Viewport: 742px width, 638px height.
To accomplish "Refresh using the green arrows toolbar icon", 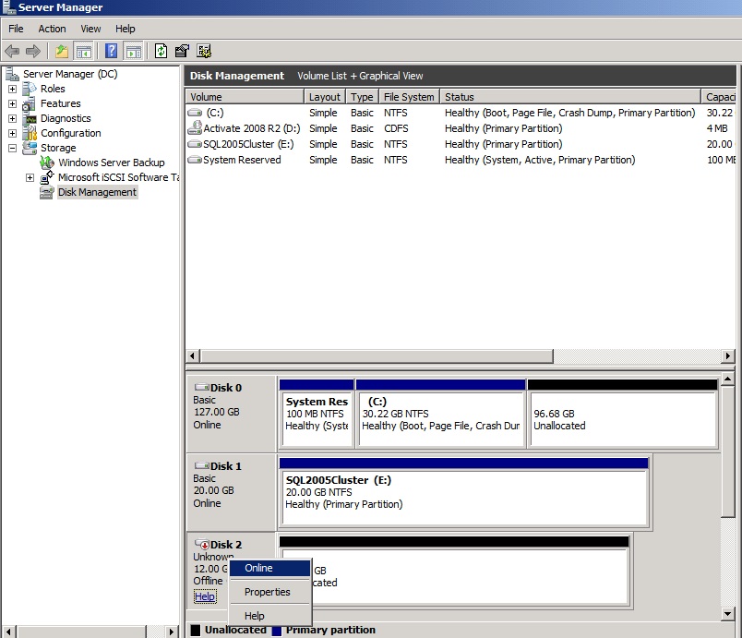I will tap(161, 51).
